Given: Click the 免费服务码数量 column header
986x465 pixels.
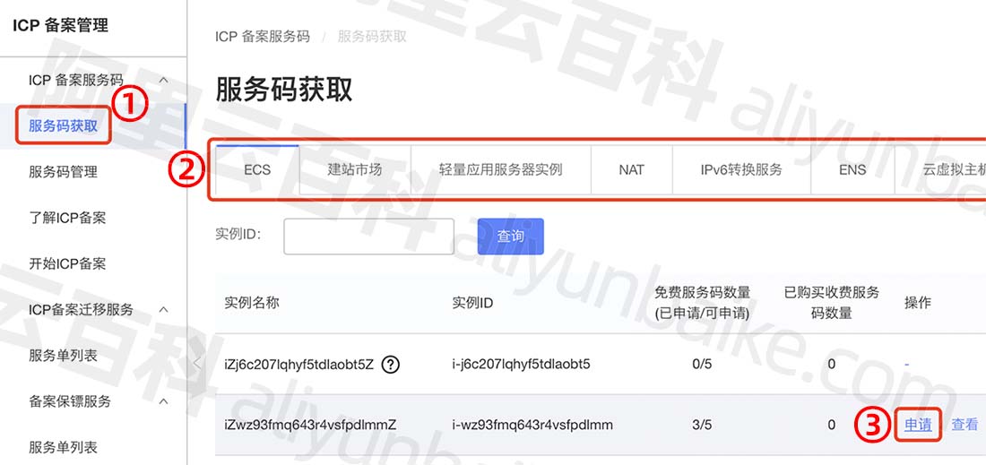Looking at the screenshot, I should coord(703,303).
